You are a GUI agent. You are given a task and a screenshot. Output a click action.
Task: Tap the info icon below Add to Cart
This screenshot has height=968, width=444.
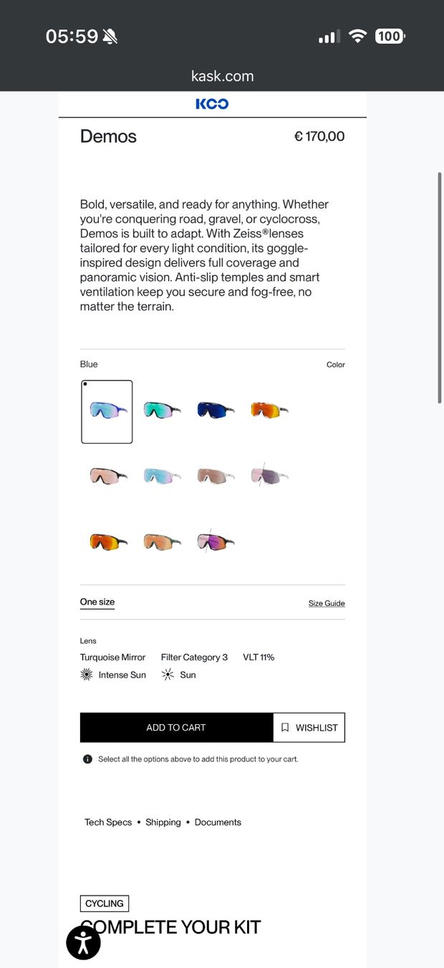[87, 759]
